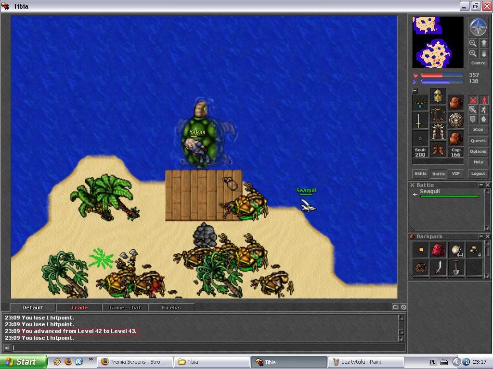The height and width of the screenshot is (369, 493).
Task: Select the rope in the backpack
Action: pyautogui.click(x=420, y=268)
